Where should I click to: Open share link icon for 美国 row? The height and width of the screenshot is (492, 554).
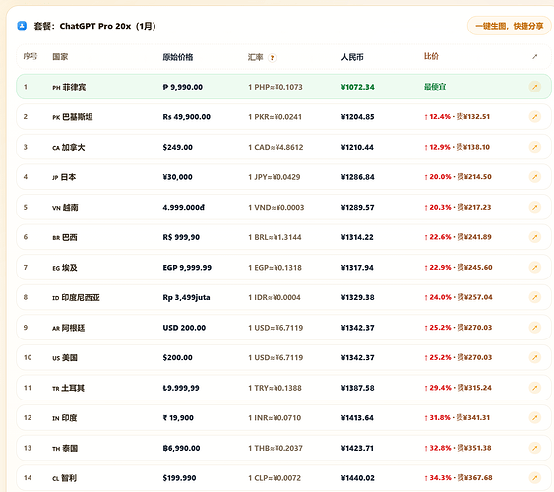535,357
